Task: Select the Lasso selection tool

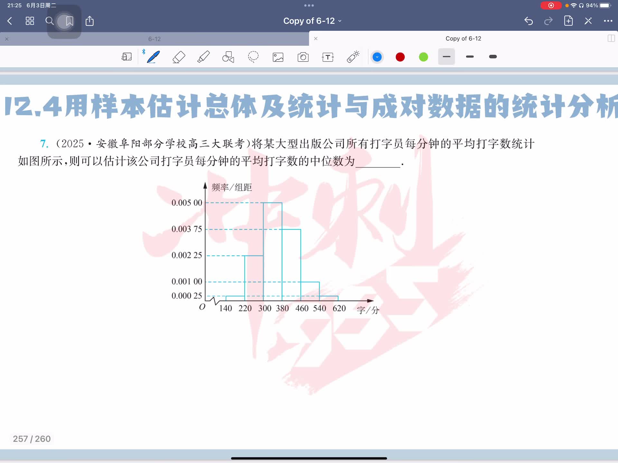Action: [253, 57]
